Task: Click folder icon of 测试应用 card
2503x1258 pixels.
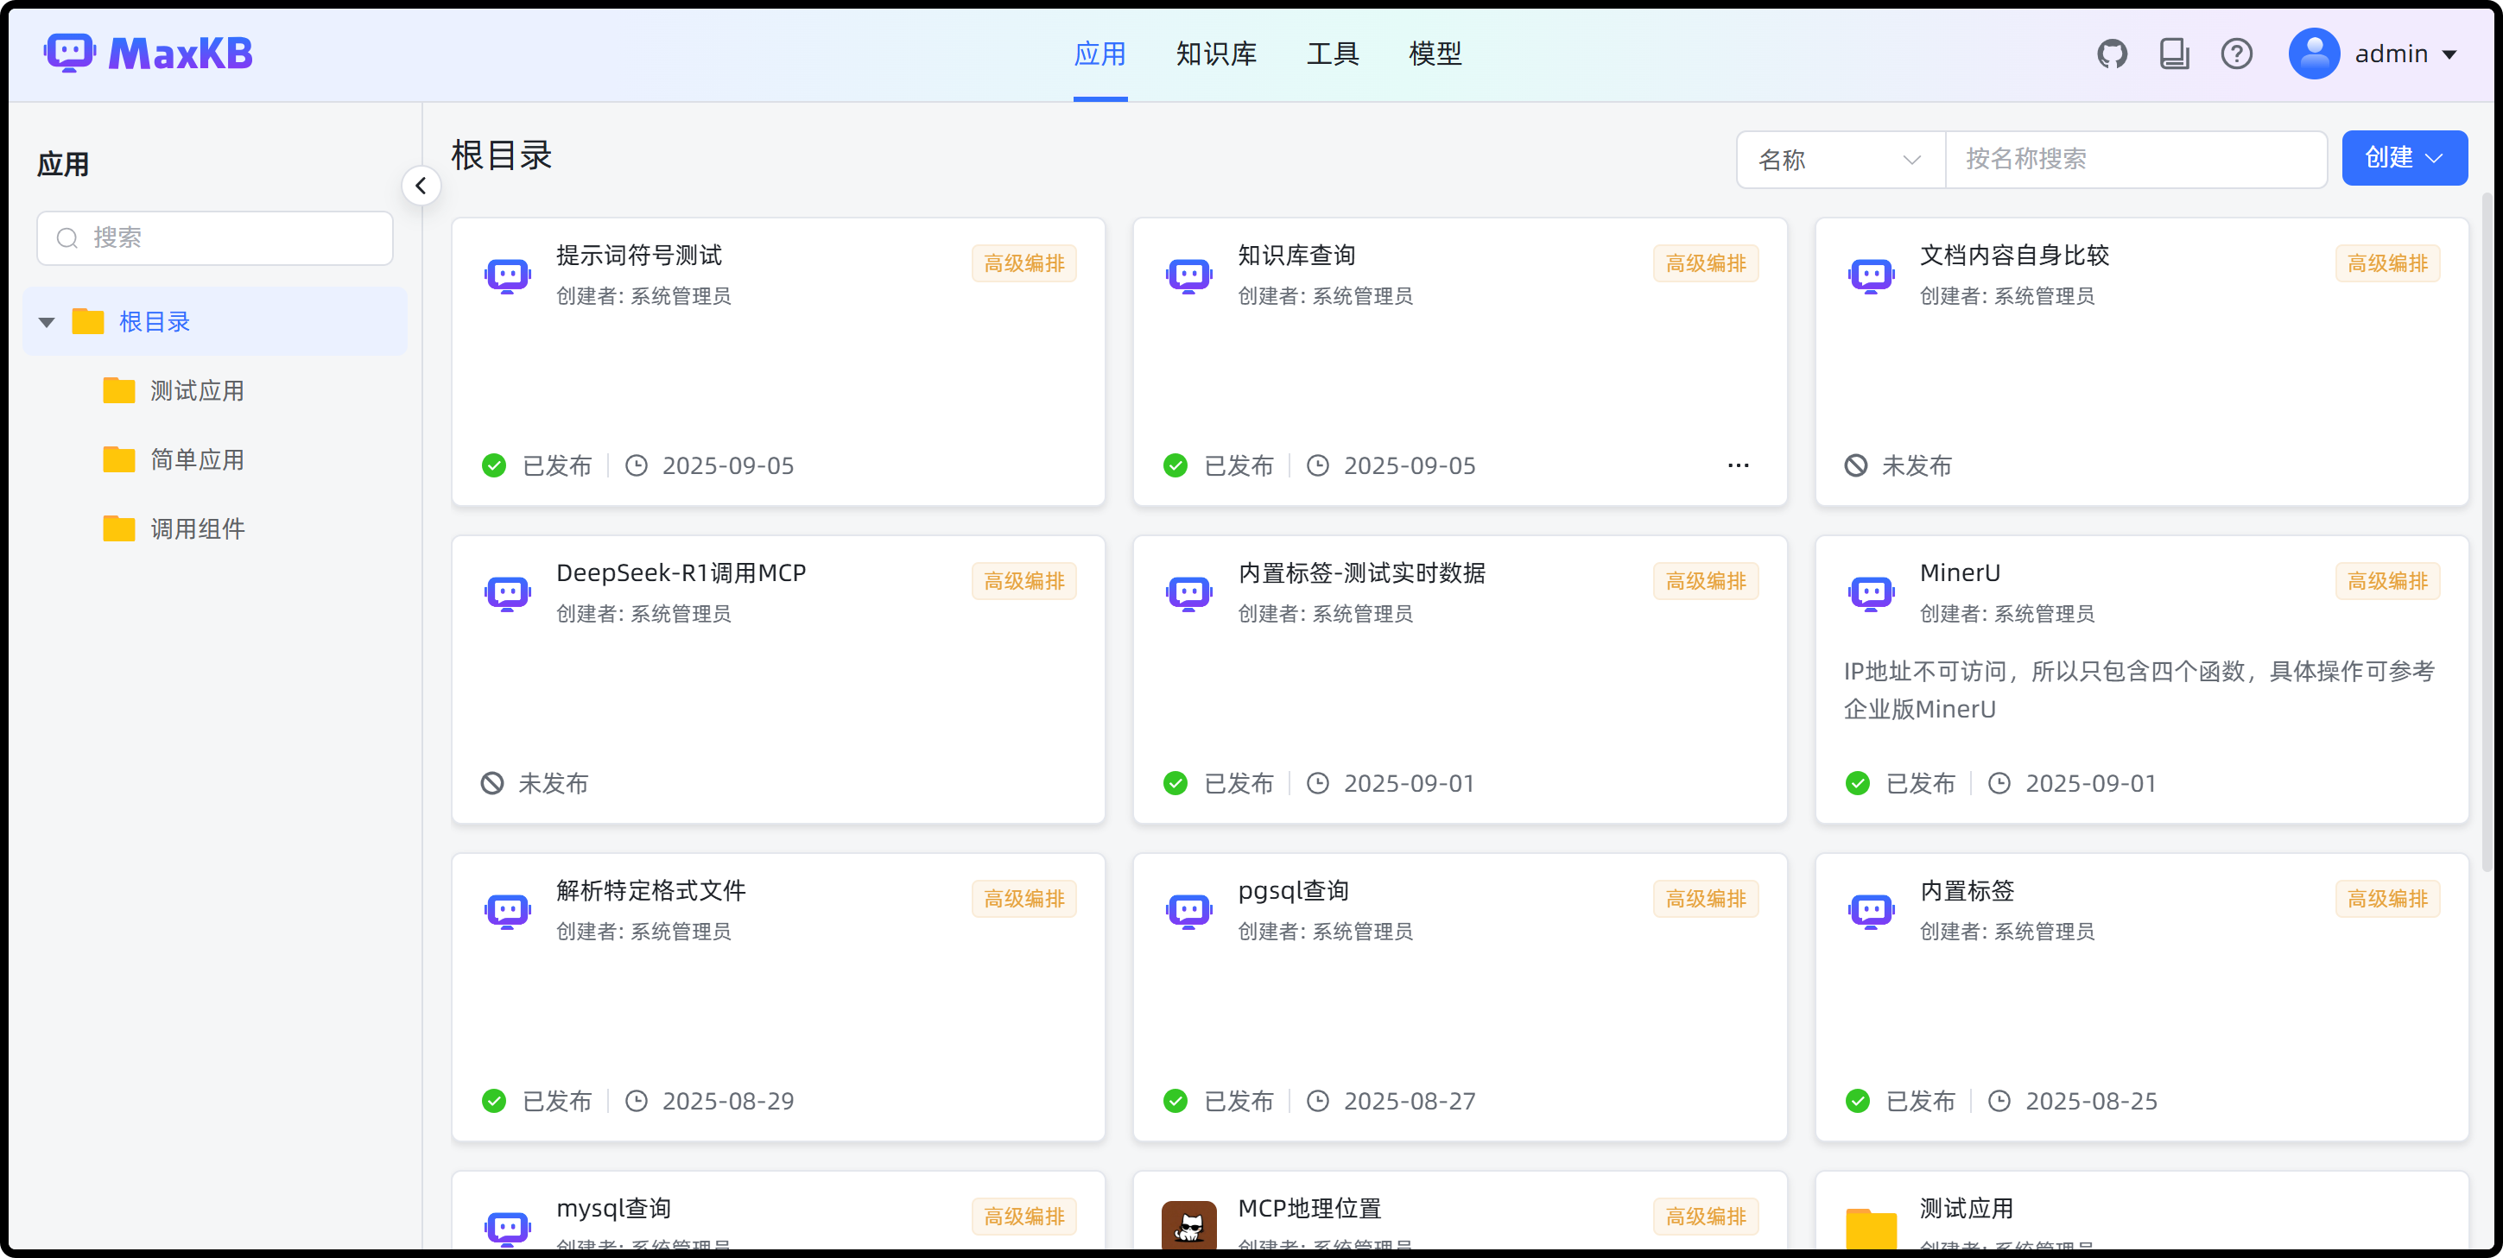Action: 1871,1227
